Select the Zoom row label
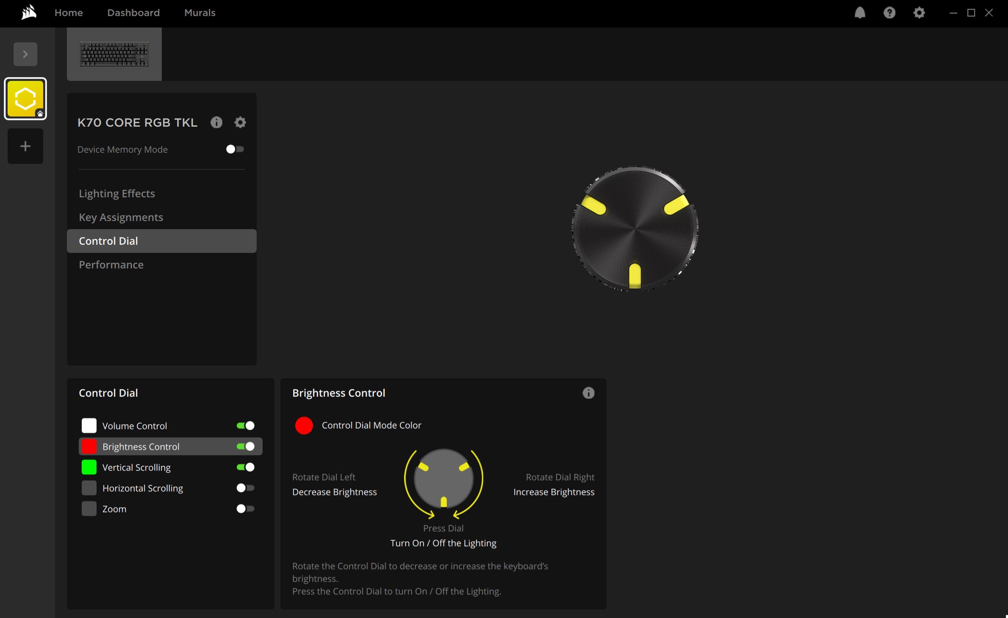The width and height of the screenshot is (1008, 618). tap(114, 509)
